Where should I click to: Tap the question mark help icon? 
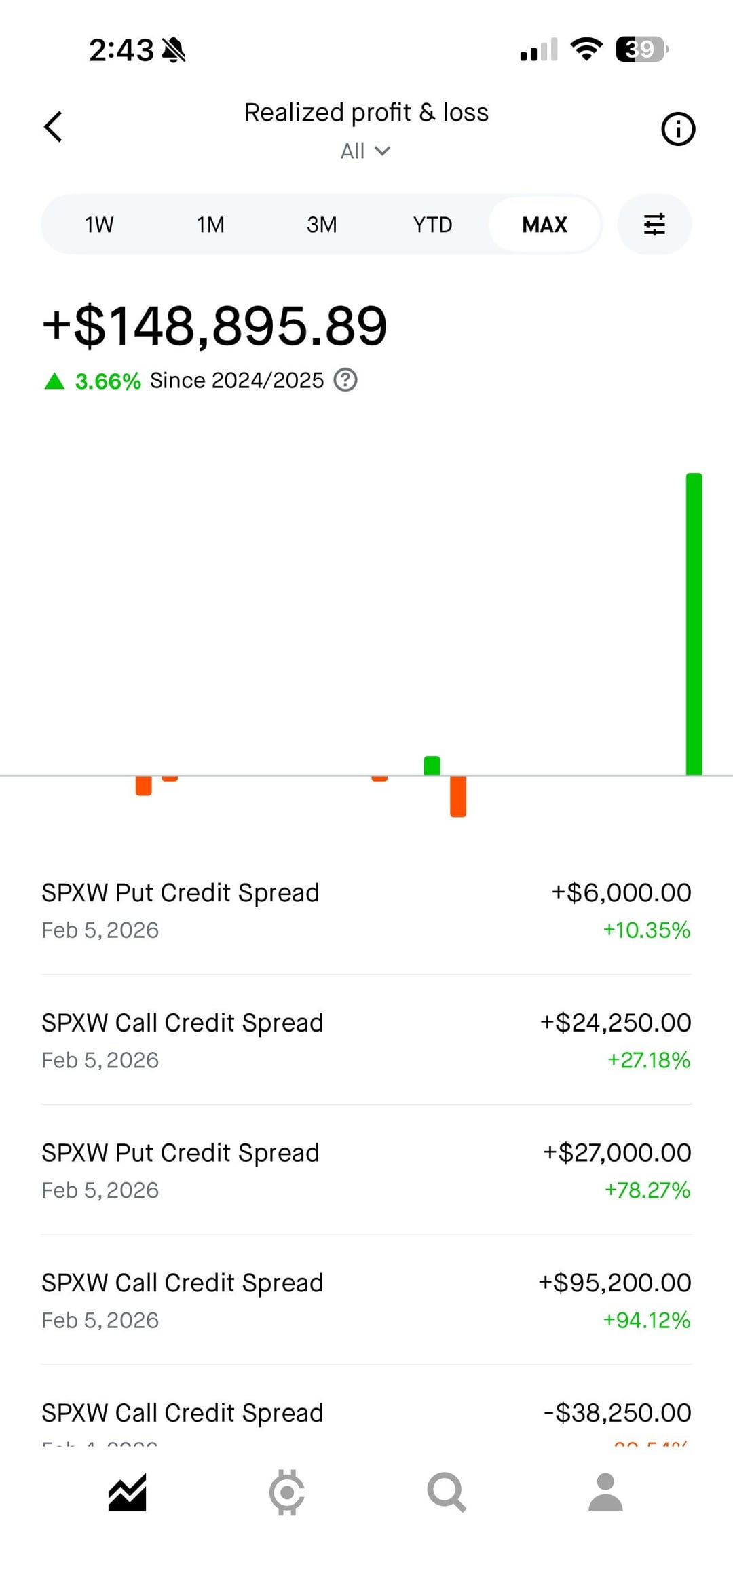pyautogui.click(x=345, y=380)
